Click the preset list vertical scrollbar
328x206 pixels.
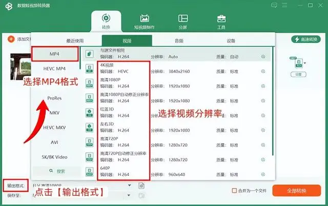[273, 101]
